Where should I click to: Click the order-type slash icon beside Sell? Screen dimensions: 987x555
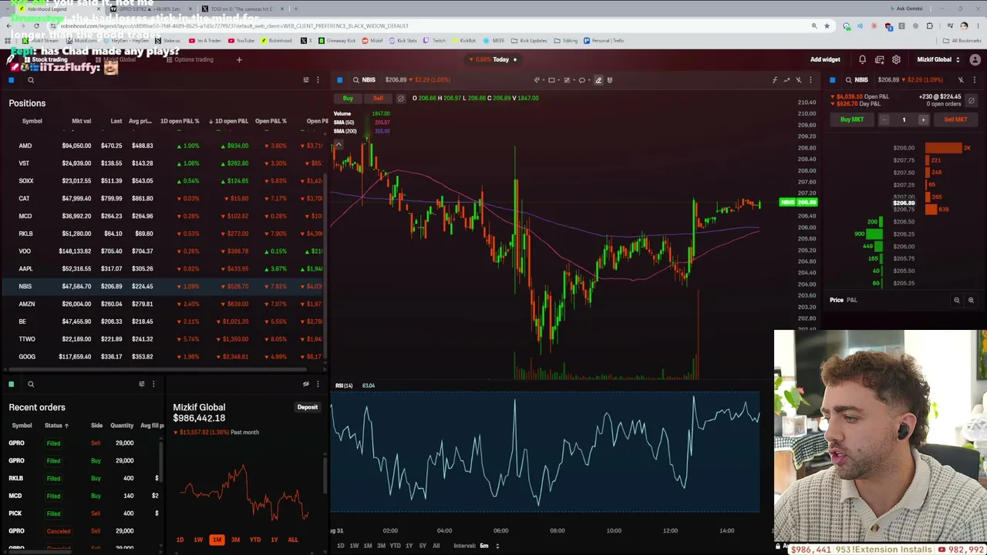pyautogui.click(x=400, y=99)
